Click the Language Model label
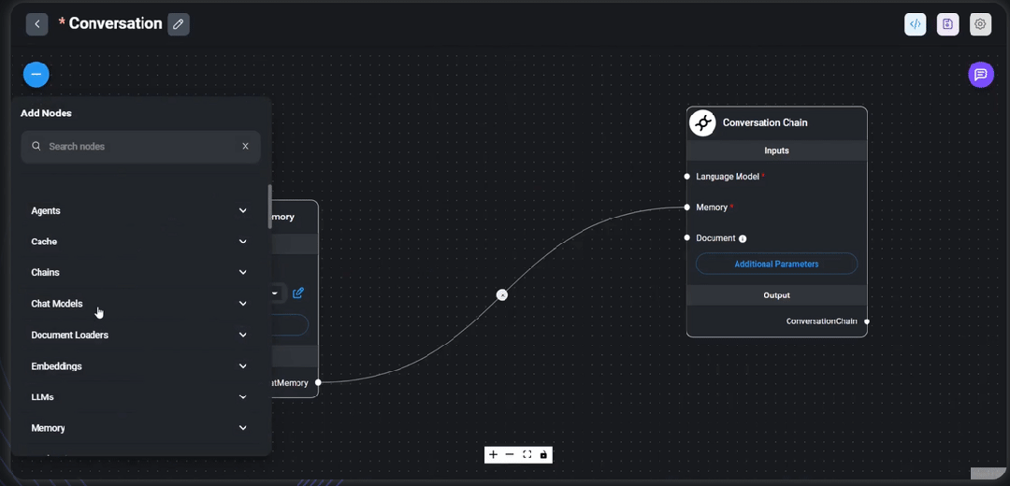 click(x=728, y=177)
